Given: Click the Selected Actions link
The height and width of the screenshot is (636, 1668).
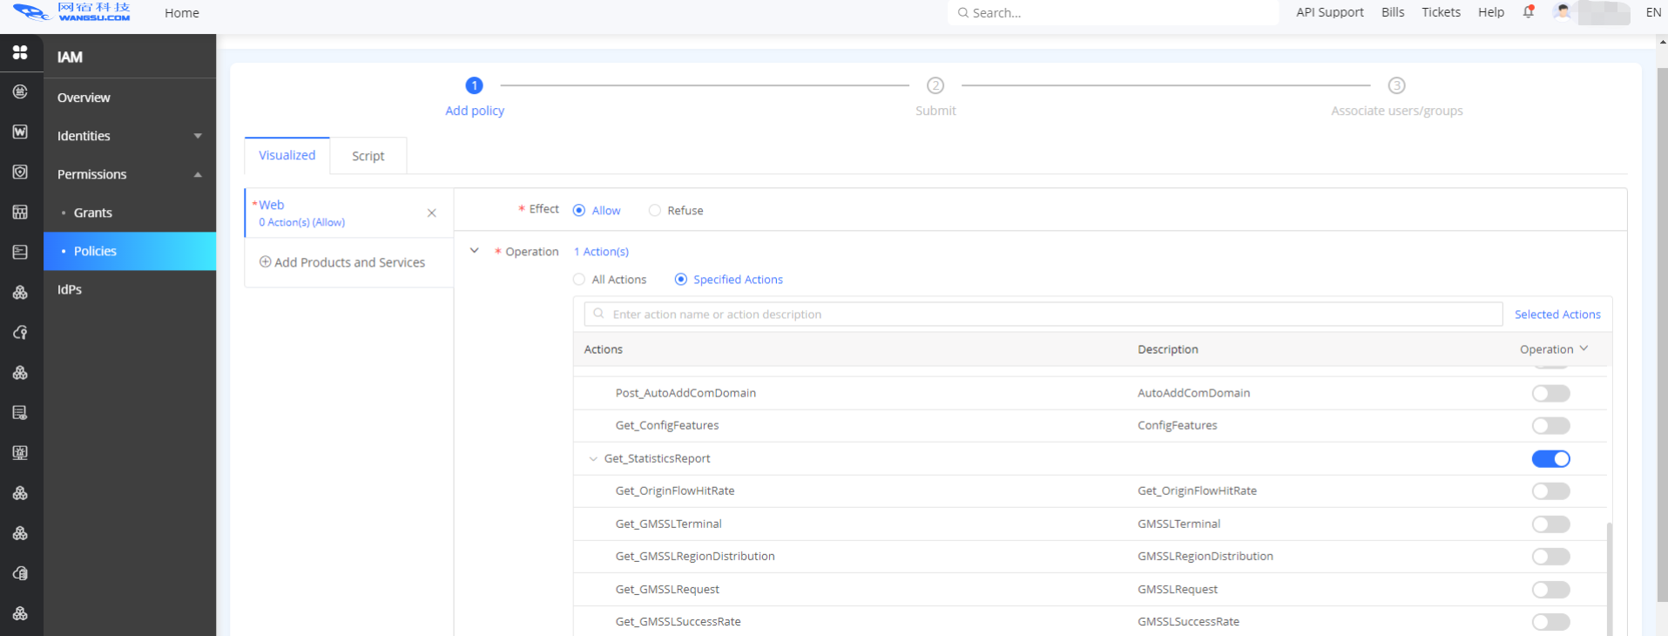Looking at the screenshot, I should (1557, 315).
